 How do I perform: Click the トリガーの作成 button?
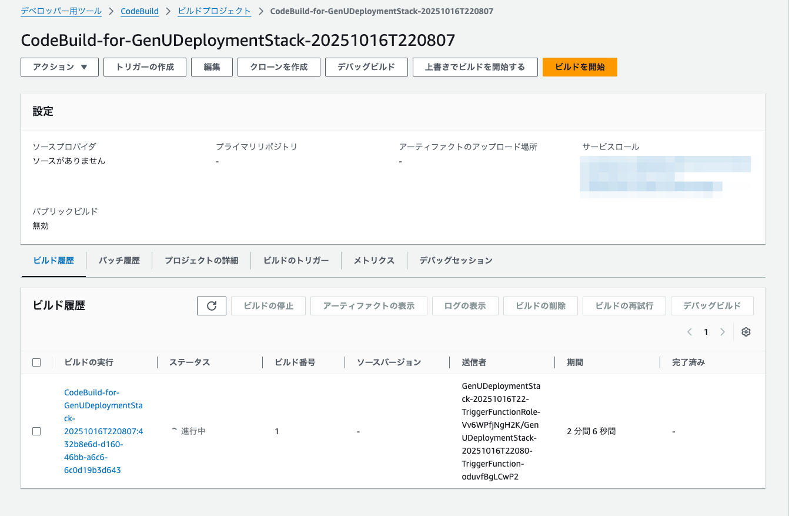(x=145, y=67)
